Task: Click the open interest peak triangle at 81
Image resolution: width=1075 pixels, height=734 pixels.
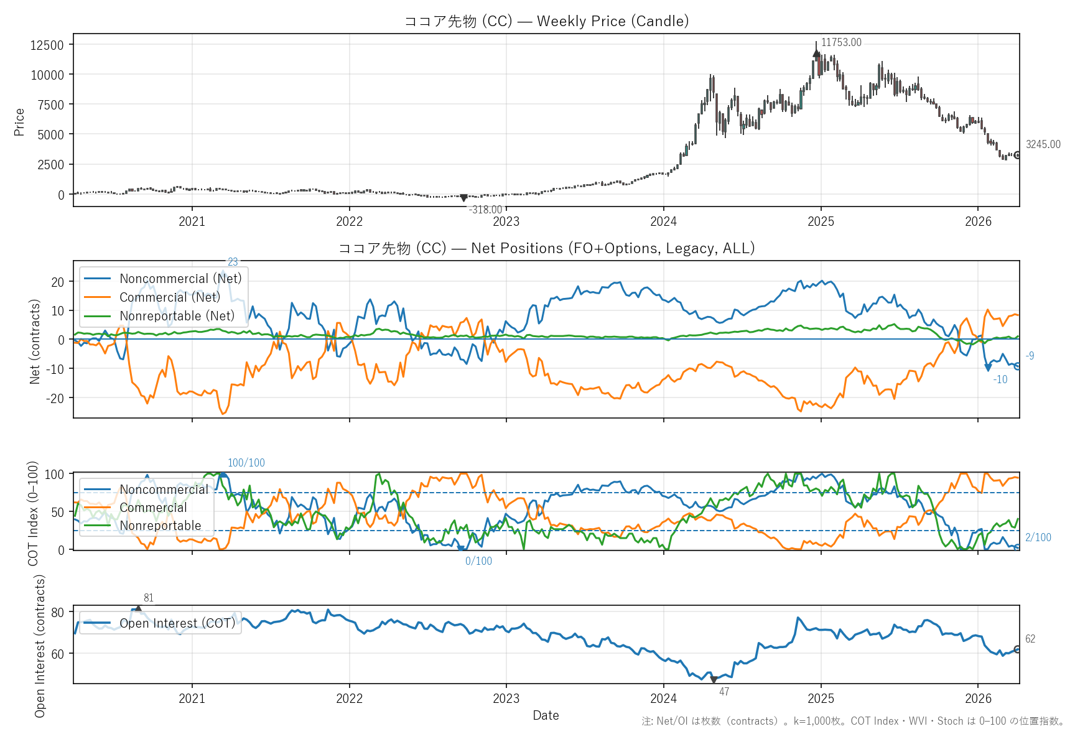Action: click(138, 609)
